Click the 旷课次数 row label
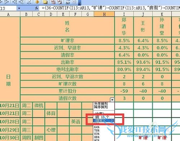Viewport: 180px width, 141px height. click(x=67, y=84)
